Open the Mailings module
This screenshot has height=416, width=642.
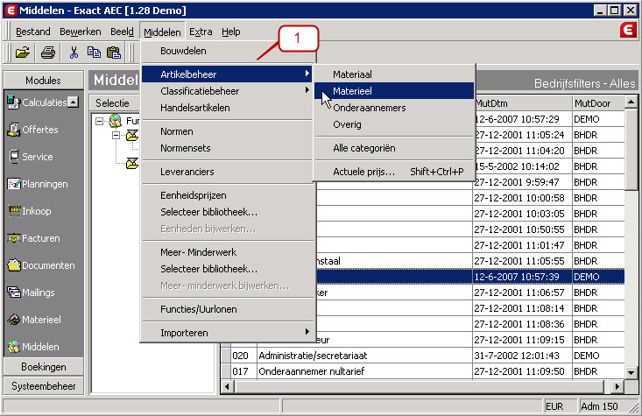tap(32, 293)
